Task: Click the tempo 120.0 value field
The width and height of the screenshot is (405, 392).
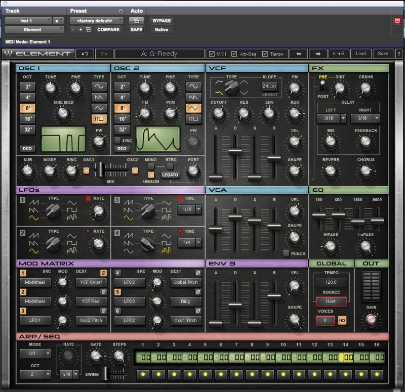Action: pos(331,282)
